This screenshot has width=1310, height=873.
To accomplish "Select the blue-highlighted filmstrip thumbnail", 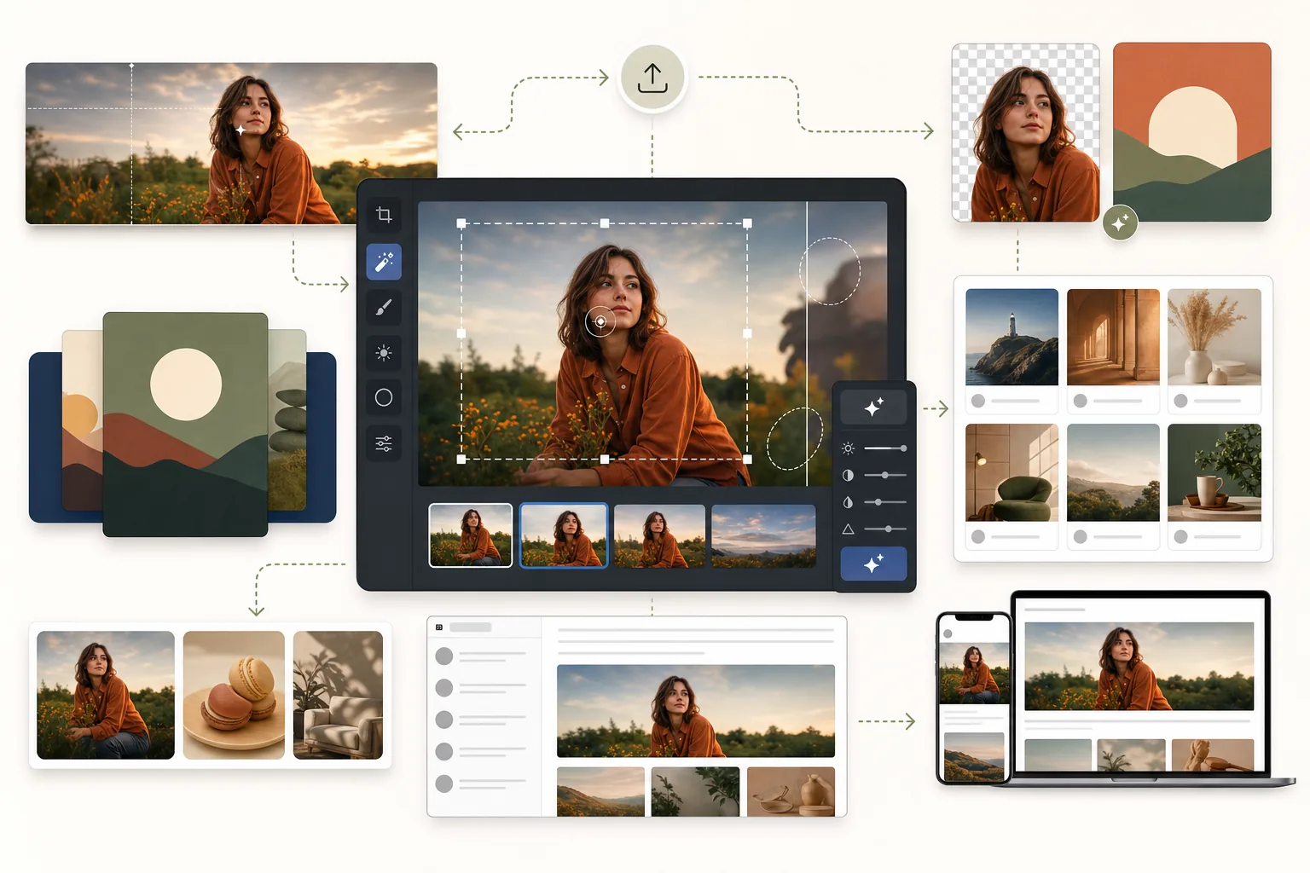I will tap(564, 535).
